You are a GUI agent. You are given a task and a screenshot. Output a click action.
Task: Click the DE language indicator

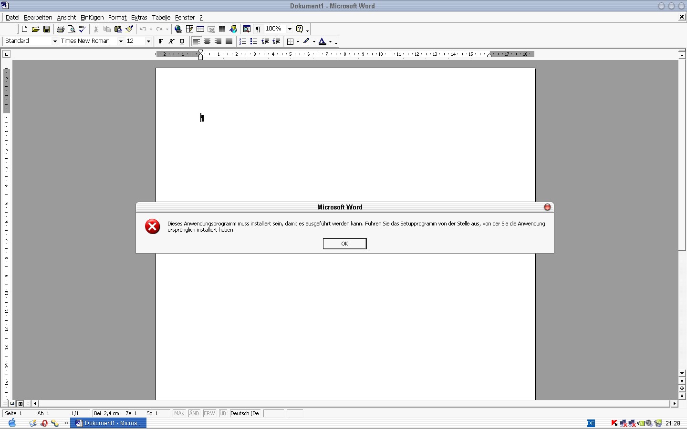click(x=591, y=423)
